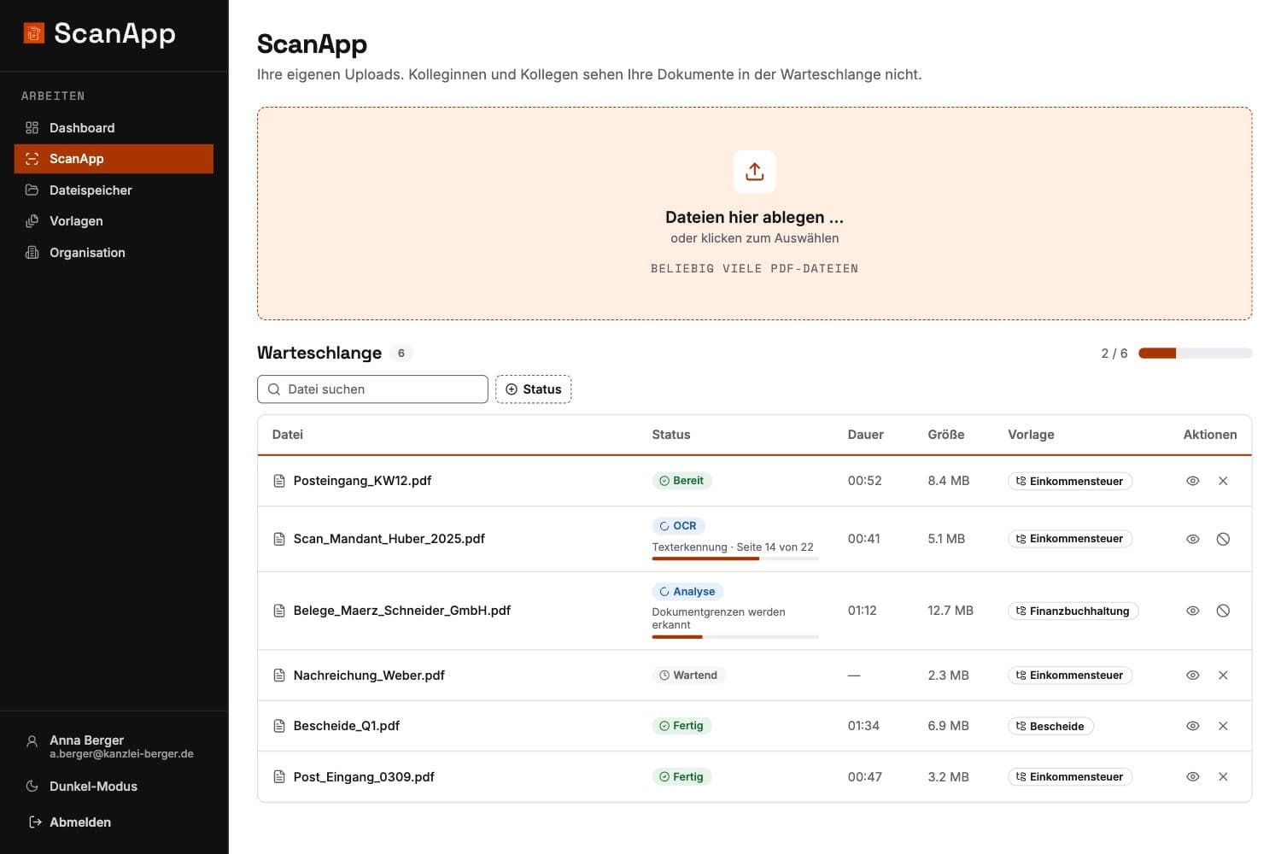Change the template of Nachreichung_Weber.pdf
This screenshot has height=854, width=1281.
pyautogui.click(x=1070, y=676)
